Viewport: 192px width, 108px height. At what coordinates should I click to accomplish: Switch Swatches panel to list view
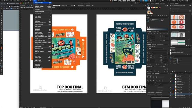point(166,5)
